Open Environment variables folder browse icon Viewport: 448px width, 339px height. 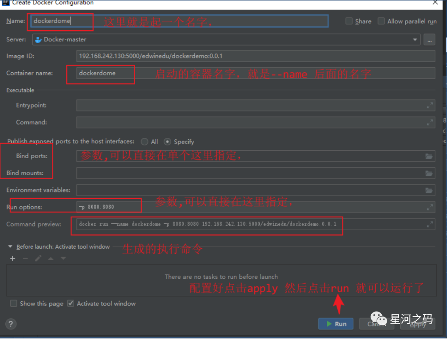tap(429, 190)
